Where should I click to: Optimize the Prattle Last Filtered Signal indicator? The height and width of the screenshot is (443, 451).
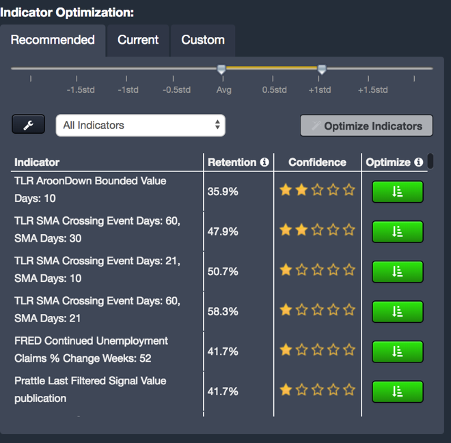click(x=397, y=391)
